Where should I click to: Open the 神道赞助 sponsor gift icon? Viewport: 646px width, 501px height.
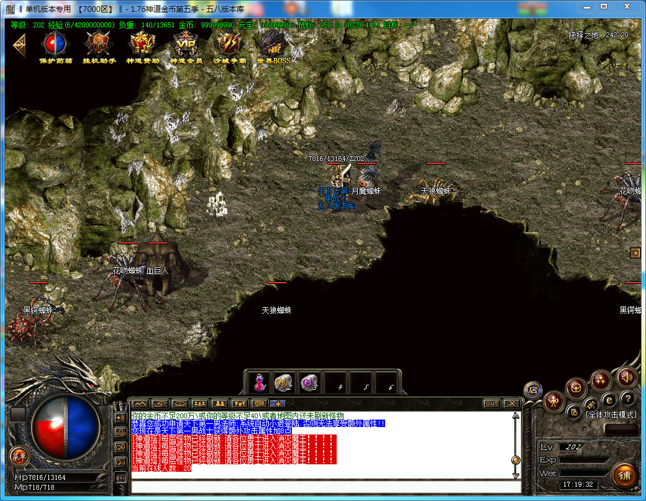pos(142,47)
